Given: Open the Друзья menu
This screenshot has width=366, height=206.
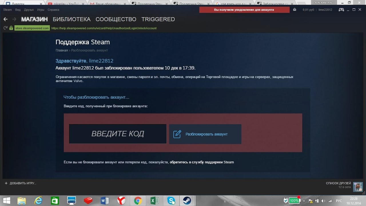Looking at the screenshot, I should point(29,10).
